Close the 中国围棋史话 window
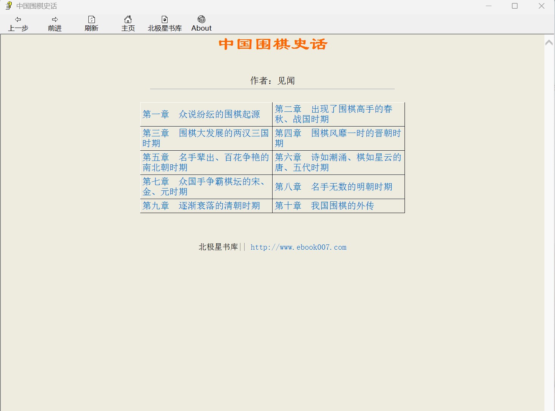Screen dimensions: 555x411 [x=541, y=6]
